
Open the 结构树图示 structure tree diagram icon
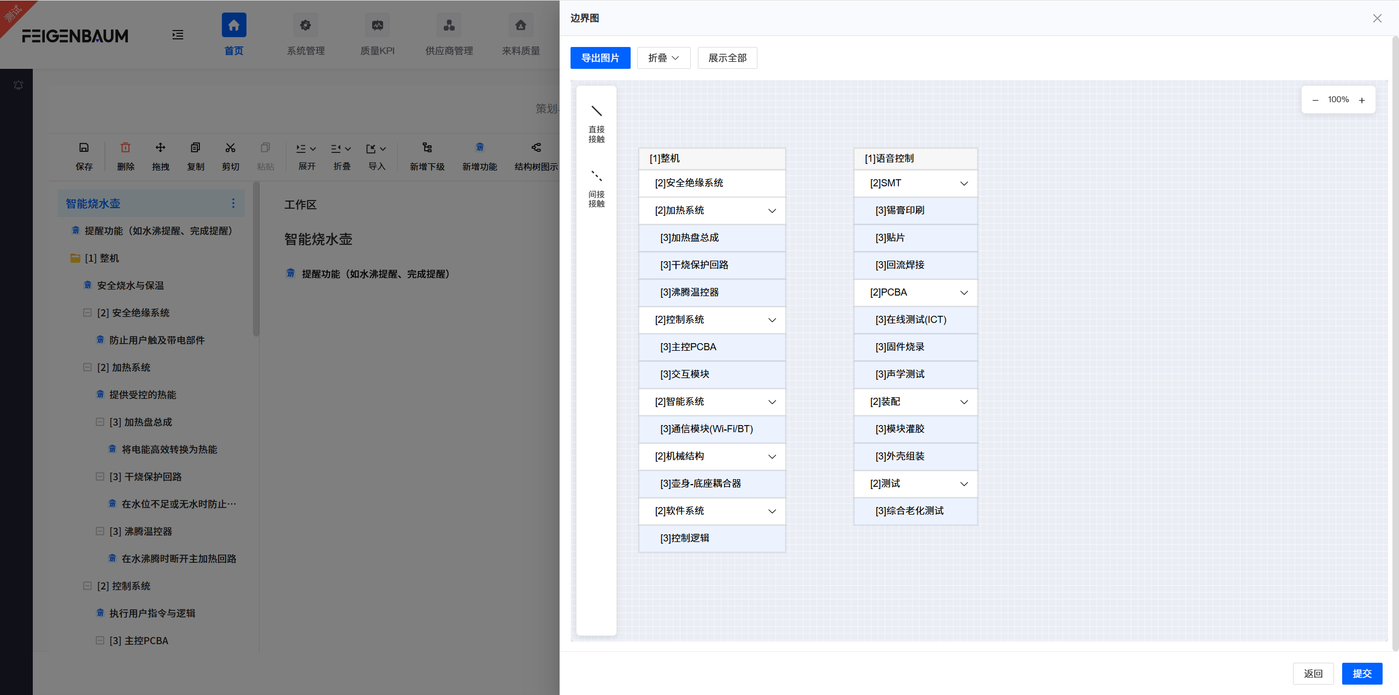[536, 147]
